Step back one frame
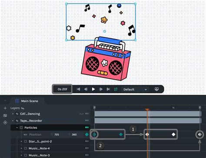The height and width of the screenshot is (158, 206). point(86,89)
